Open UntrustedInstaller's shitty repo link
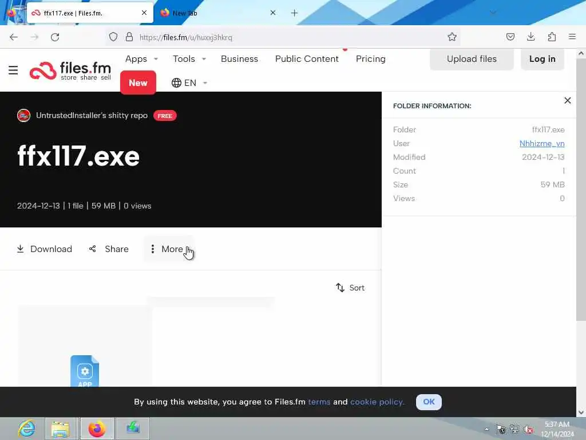Image resolution: width=586 pixels, height=440 pixels. point(92,115)
